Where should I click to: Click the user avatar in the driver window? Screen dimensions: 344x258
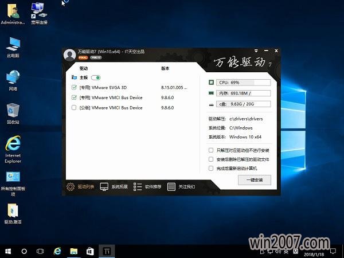(x=69, y=55)
